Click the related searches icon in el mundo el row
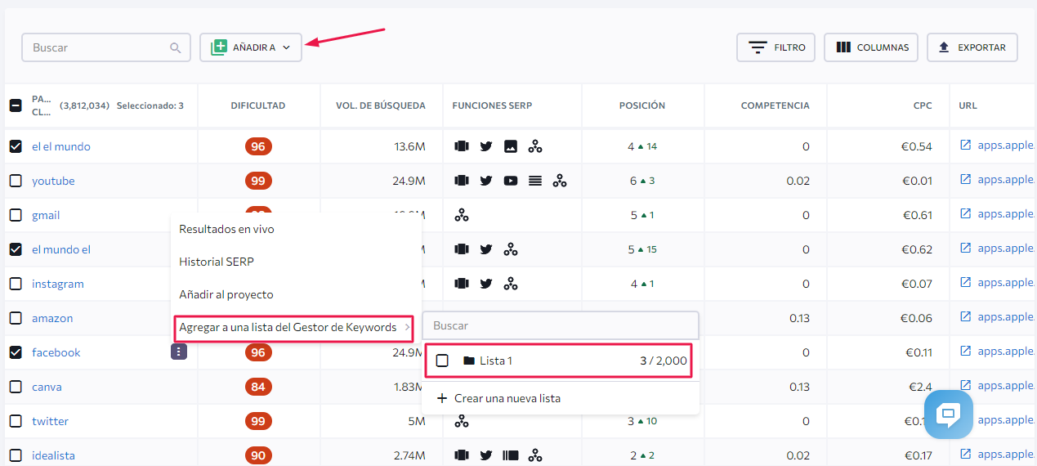Image resolution: width=1037 pixels, height=466 pixels. (511, 249)
